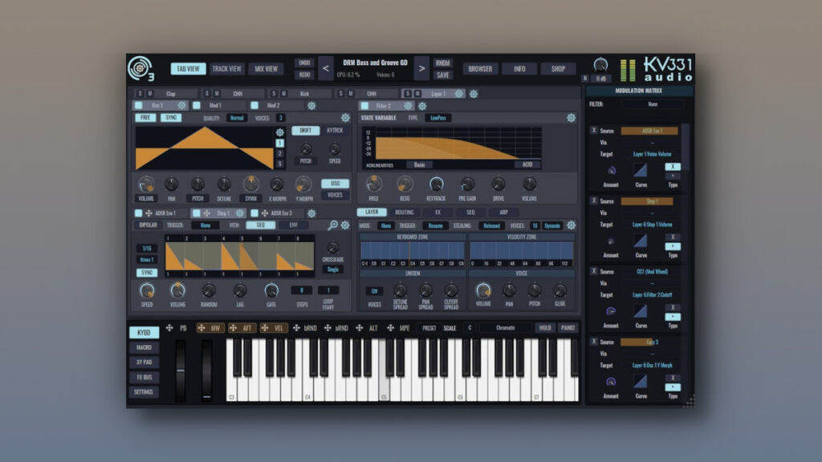
Task: Click the KV331 Audio logo
Action: pos(666,67)
